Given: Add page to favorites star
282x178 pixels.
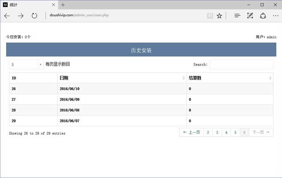Looking at the screenshot, I should tap(219, 16).
